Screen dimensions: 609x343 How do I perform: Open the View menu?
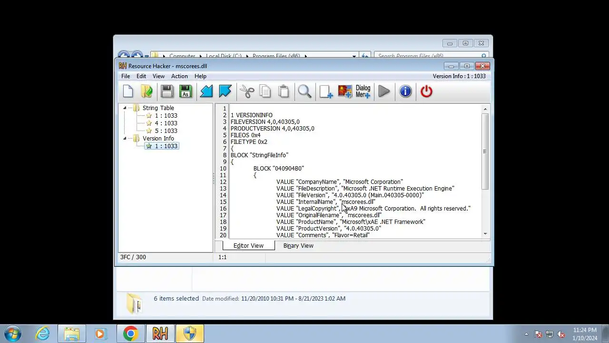pyautogui.click(x=158, y=76)
